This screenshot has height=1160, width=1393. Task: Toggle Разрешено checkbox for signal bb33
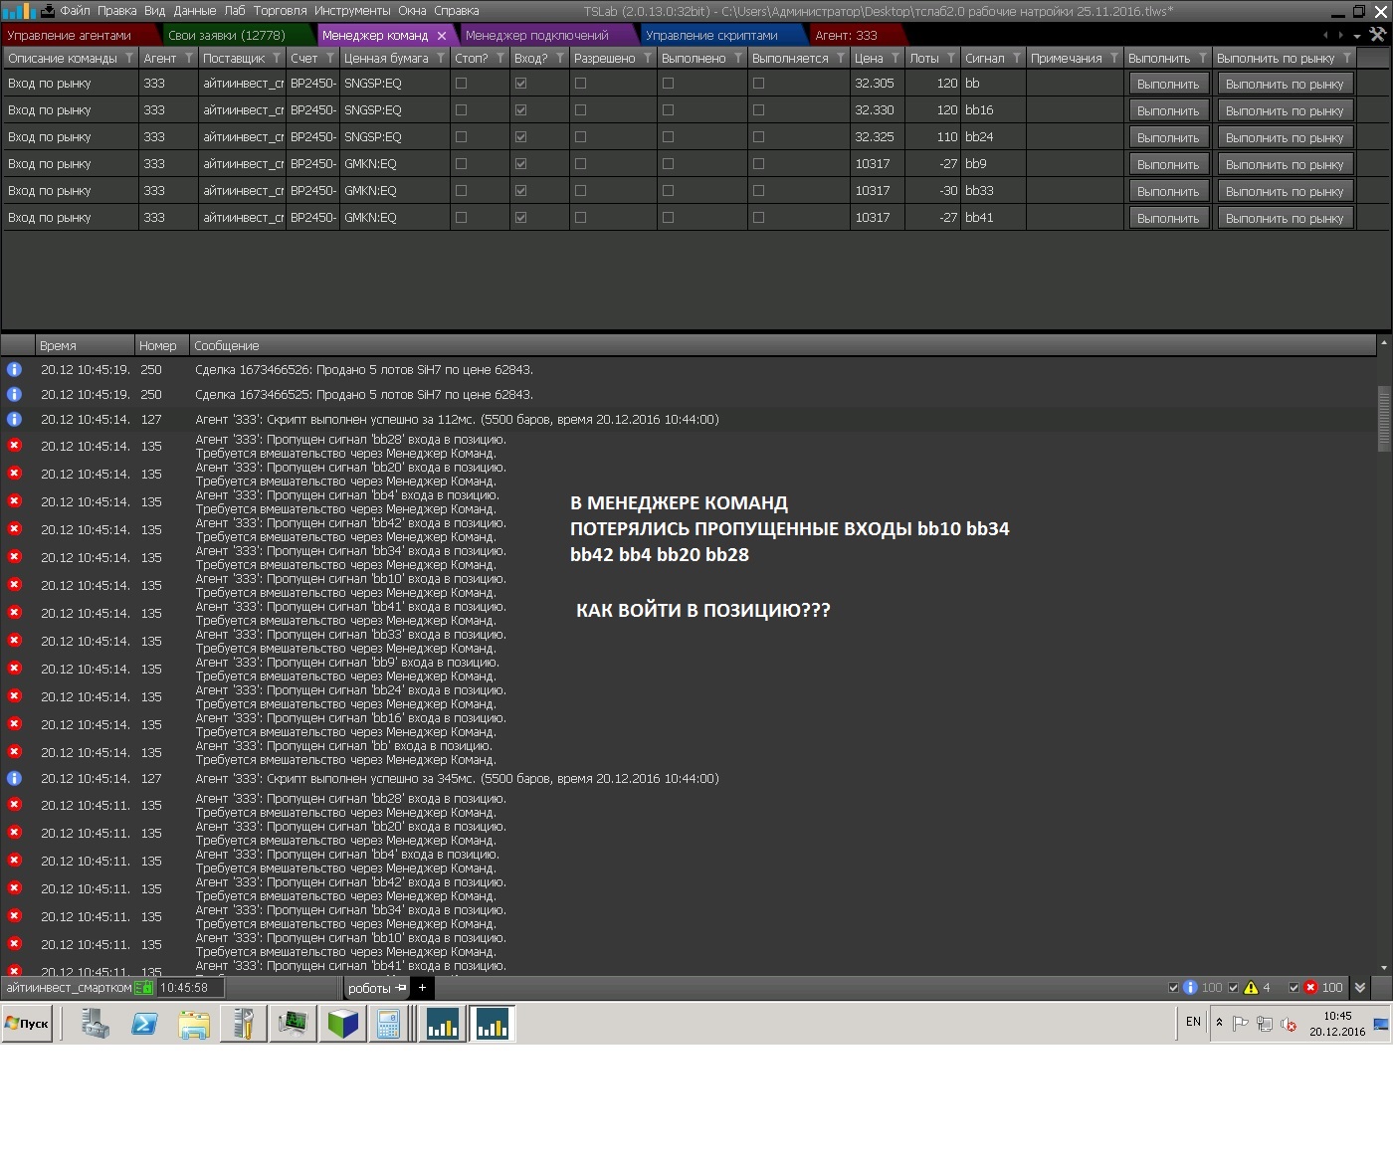581,191
